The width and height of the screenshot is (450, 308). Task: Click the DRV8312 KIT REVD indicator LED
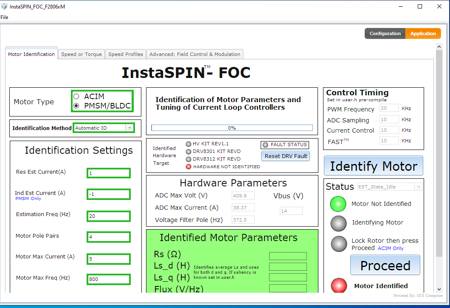tap(188, 159)
